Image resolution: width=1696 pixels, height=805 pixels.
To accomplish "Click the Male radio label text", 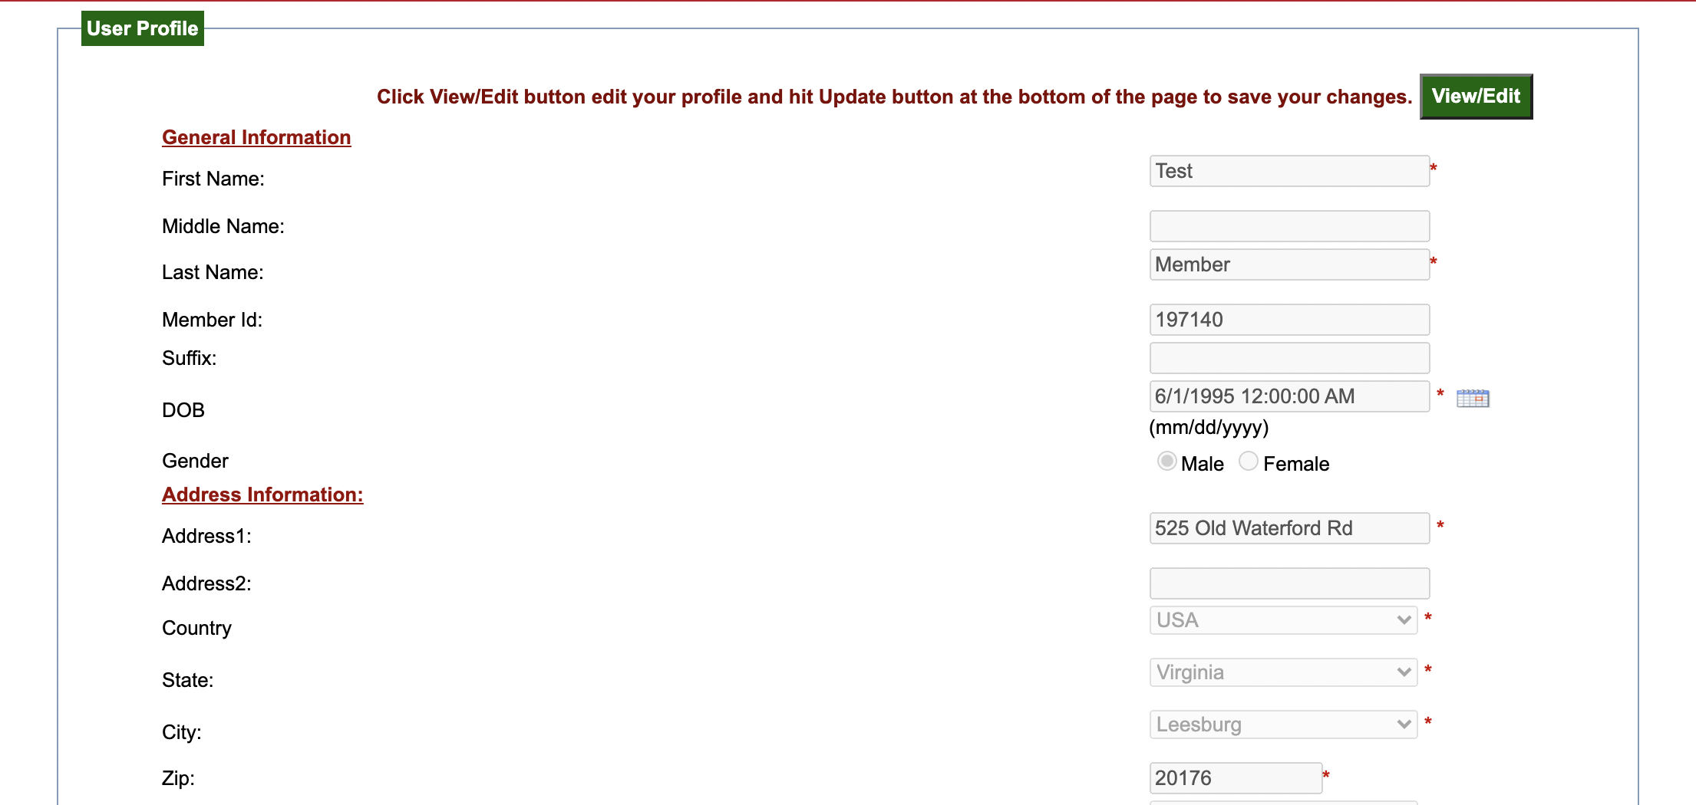I will point(1202,464).
